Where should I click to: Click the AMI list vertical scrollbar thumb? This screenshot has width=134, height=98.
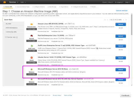132,25
